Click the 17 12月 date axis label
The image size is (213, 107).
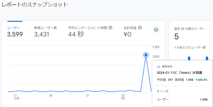pyautogui.click(x=17, y=97)
